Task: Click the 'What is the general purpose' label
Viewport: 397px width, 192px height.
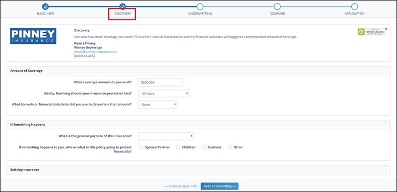Action: click(x=95, y=136)
